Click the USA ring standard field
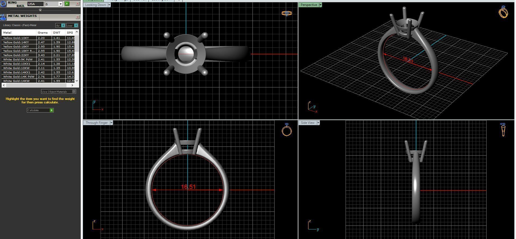 tap(36, 4)
